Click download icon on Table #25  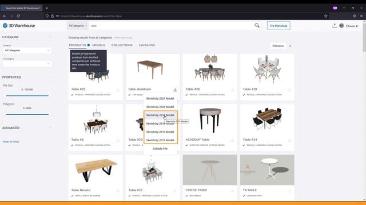118,89
